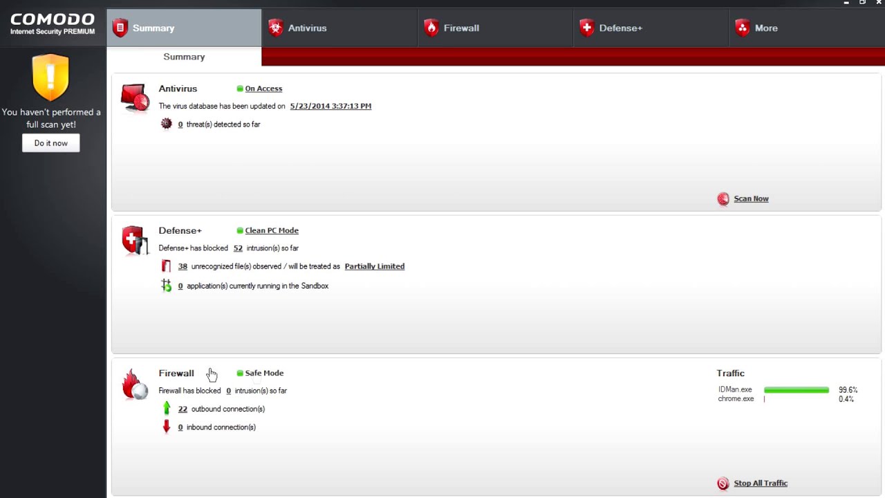Start a scan with Scan Now
Viewport: 885px width, 498px height.
pyautogui.click(x=751, y=199)
